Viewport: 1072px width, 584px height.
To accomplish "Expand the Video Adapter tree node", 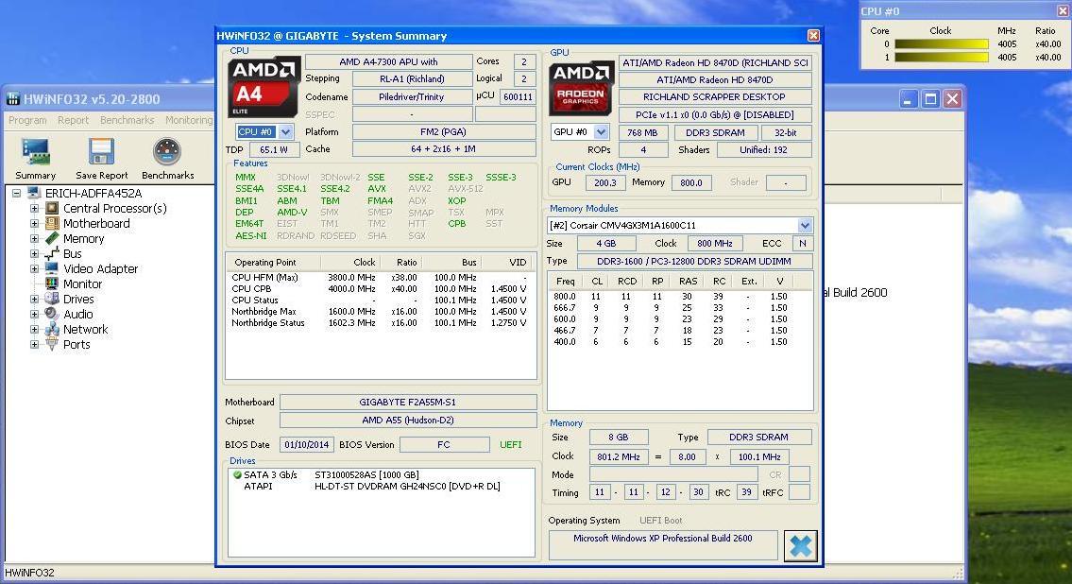I will [x=34, y=268].
